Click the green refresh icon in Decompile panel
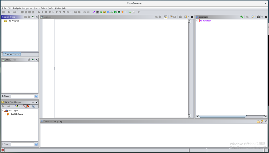269x153 pixels. click(x=242, y=17)
